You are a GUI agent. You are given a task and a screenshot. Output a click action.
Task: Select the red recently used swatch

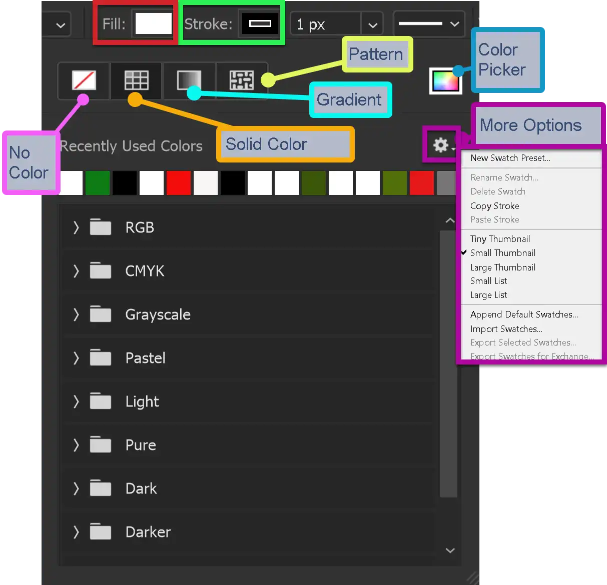(179, 182)
